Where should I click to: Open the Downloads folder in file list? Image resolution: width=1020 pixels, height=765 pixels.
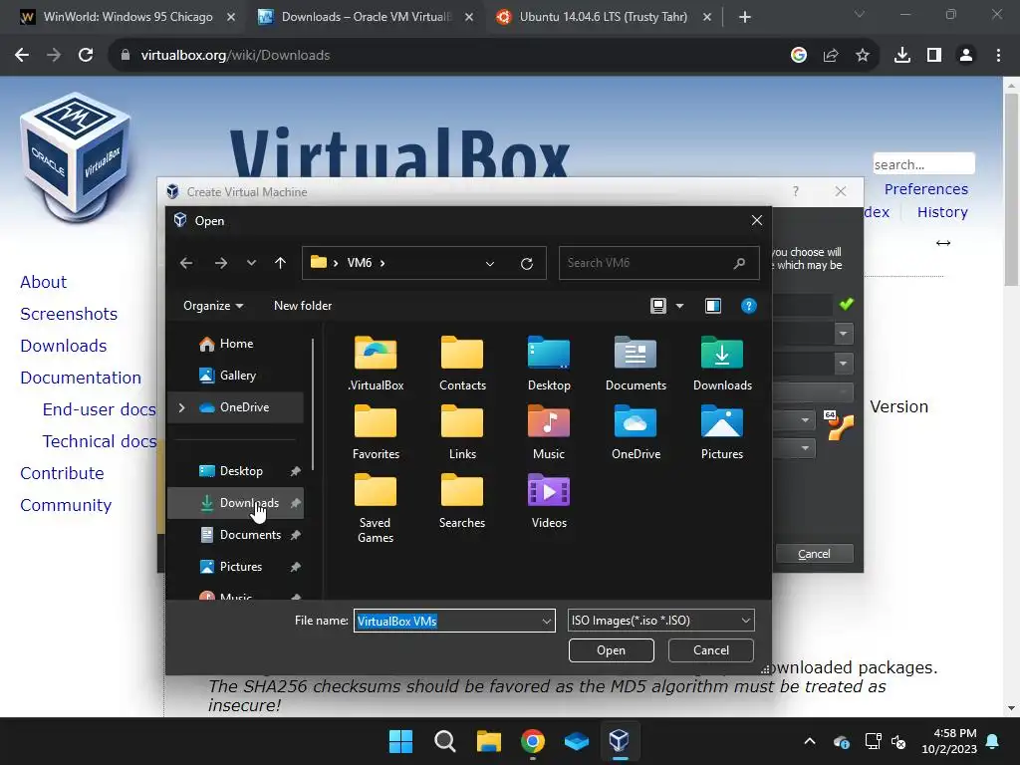tap(722, 363)
